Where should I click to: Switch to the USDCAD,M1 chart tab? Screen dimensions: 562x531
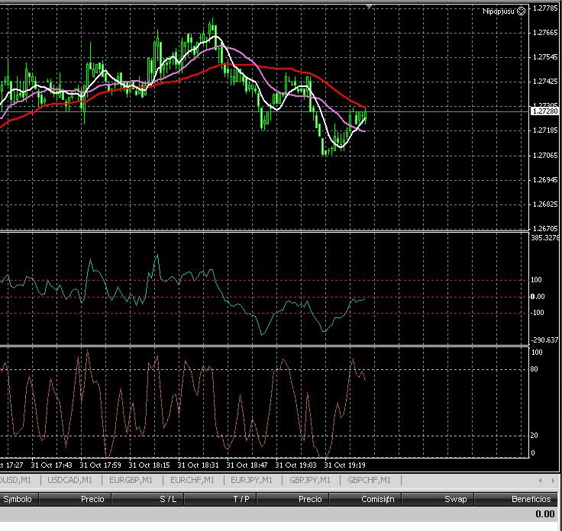point(69,480)
